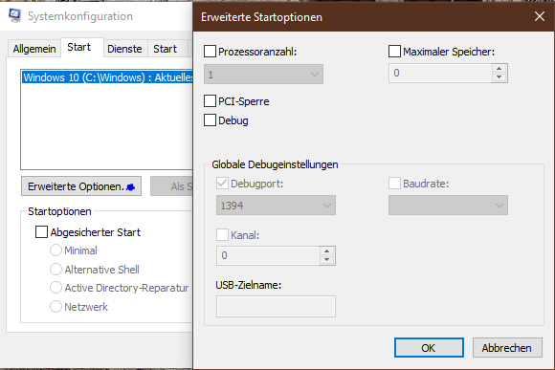Screen dimensions: 555x370
Task: Expand the Baudrate dropdown
Action: point(448,206)
